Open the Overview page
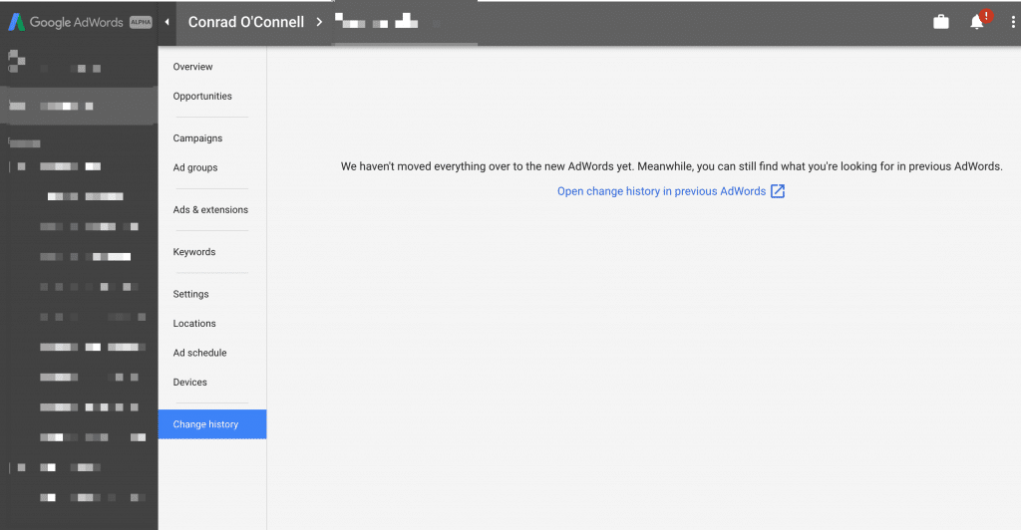The height and width of the screenshot is (530, 1021). [192, 67]
